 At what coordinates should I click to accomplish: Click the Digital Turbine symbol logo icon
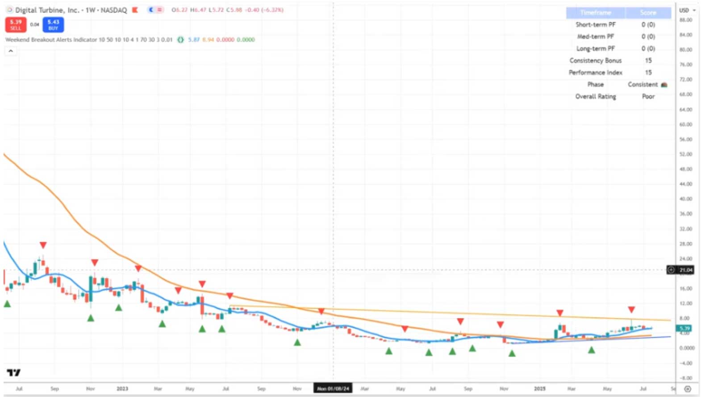click(9, 10)
